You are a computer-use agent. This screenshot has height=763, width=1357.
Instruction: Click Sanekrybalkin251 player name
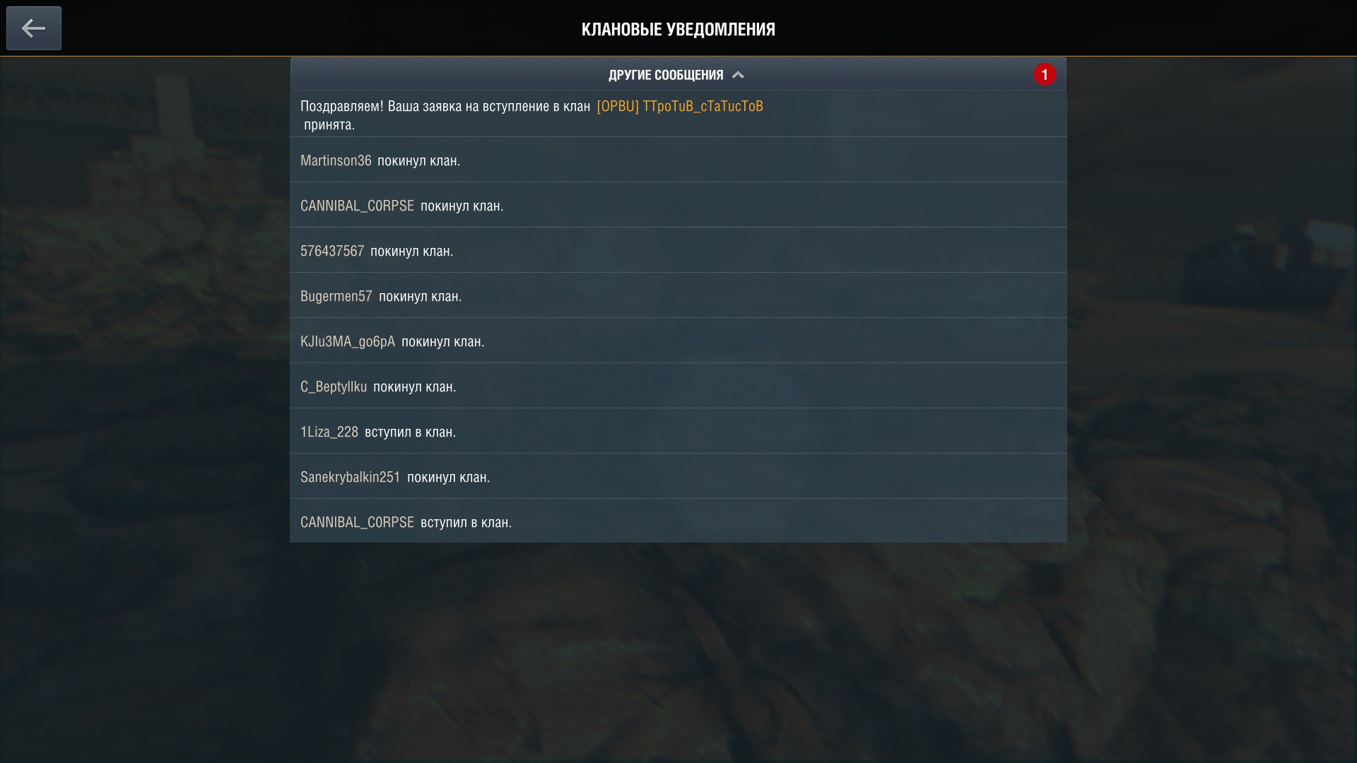tap(351, 477)
